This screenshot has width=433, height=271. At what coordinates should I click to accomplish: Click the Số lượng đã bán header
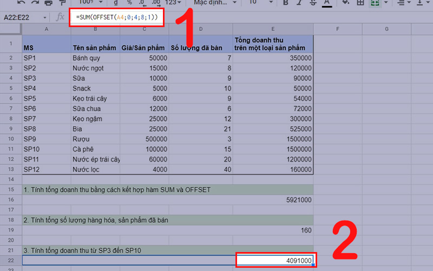(201, 44)
